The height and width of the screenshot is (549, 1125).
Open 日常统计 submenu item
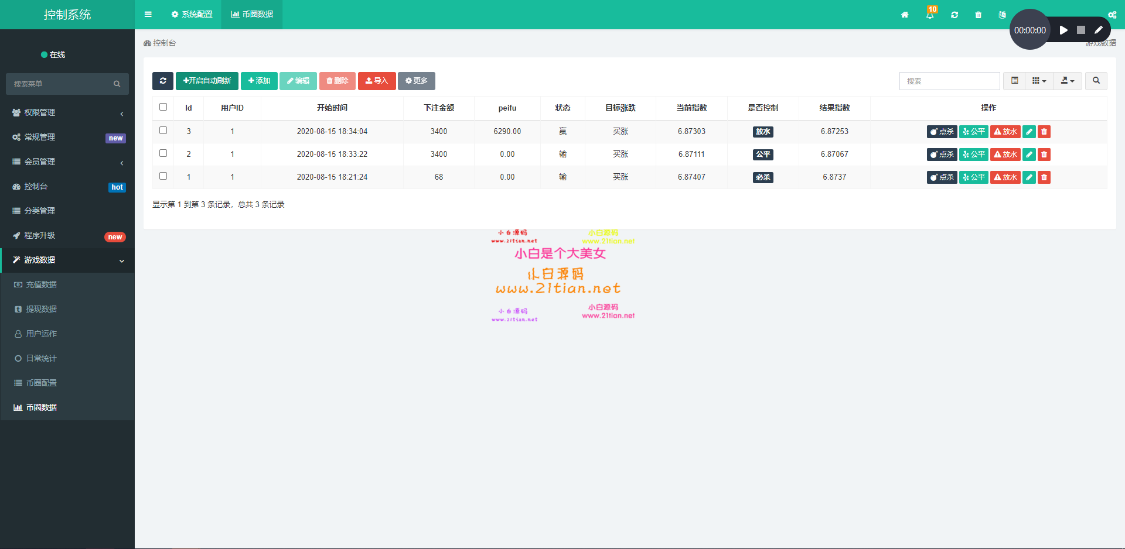pyautogui.click(x=67, y=358)
